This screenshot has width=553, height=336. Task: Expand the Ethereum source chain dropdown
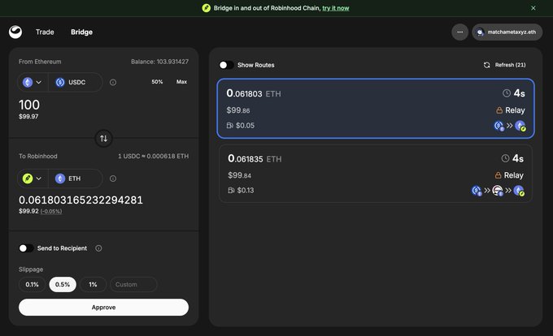tap(33, 82)
